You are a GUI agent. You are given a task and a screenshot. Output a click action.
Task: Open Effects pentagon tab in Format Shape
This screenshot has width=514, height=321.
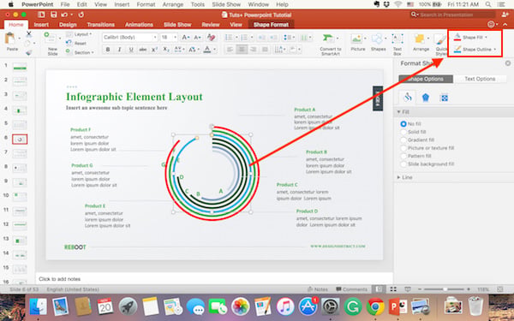click(426, 98)
